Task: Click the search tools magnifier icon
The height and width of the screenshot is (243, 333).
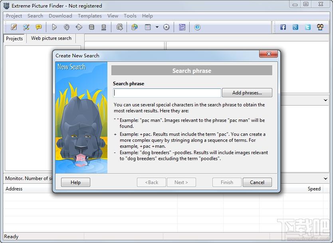Action: [x=26, y=27]
